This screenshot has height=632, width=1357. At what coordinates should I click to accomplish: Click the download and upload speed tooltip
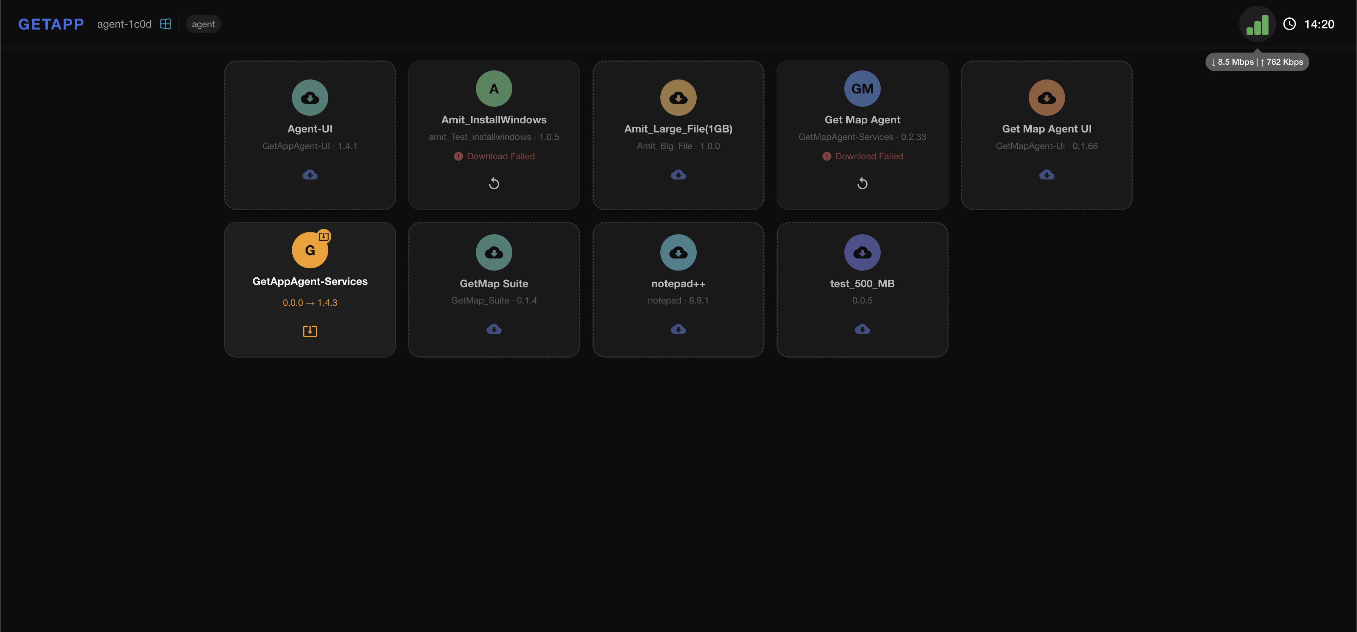1257,62
